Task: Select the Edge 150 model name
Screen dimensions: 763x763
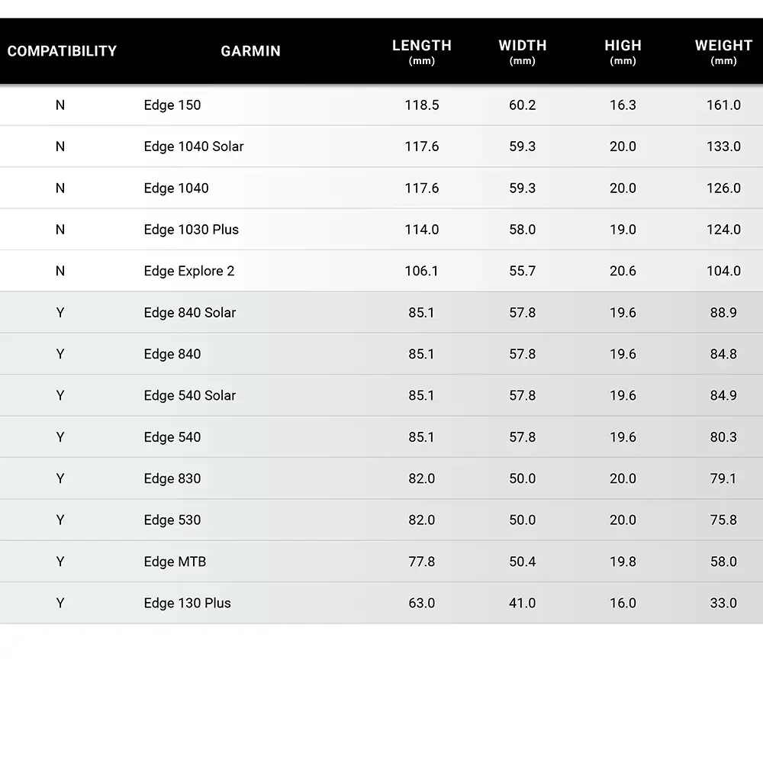Action: (172, 105)
